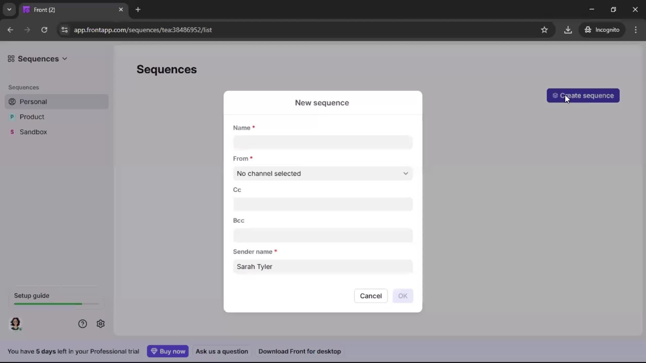Click the browser downloads icon
Screen dimensions: 646x363
click(x=568, y=30)
